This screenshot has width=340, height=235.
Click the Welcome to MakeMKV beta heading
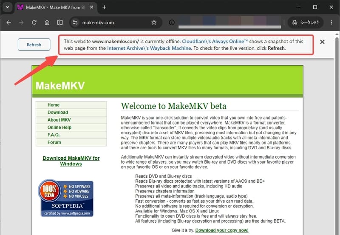173,106
